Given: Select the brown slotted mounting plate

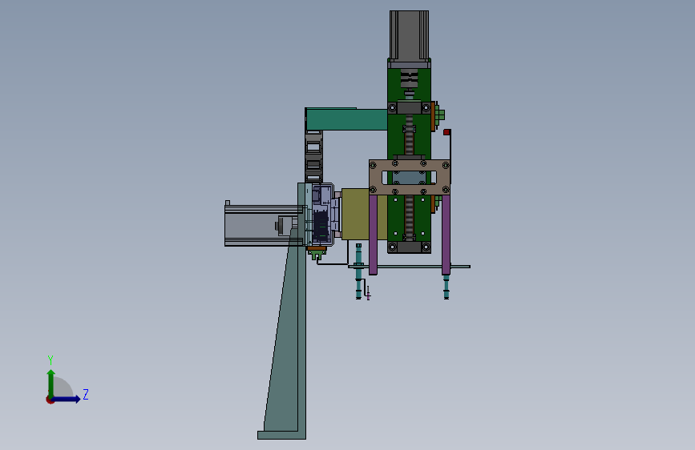Looking at the screenshot, I should pos(410,178).
